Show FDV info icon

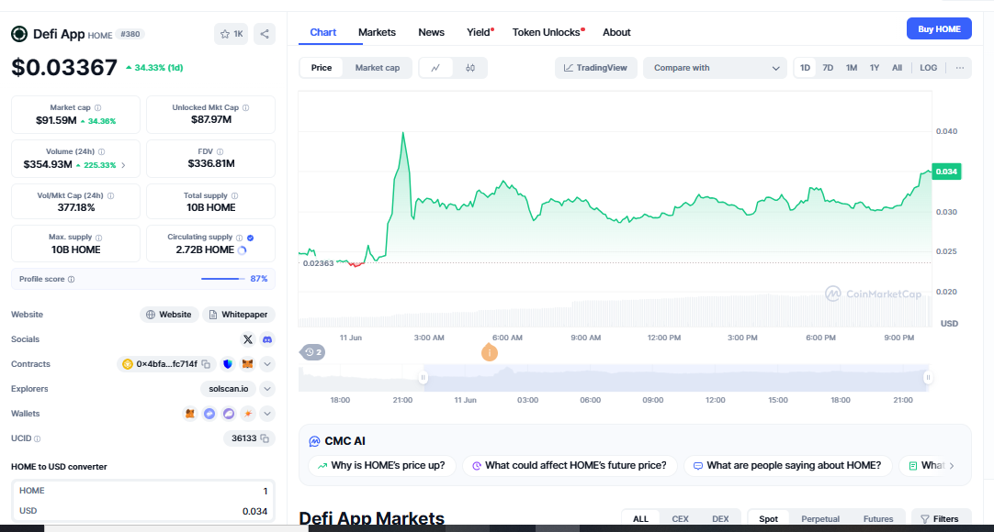tap(220, 152)
